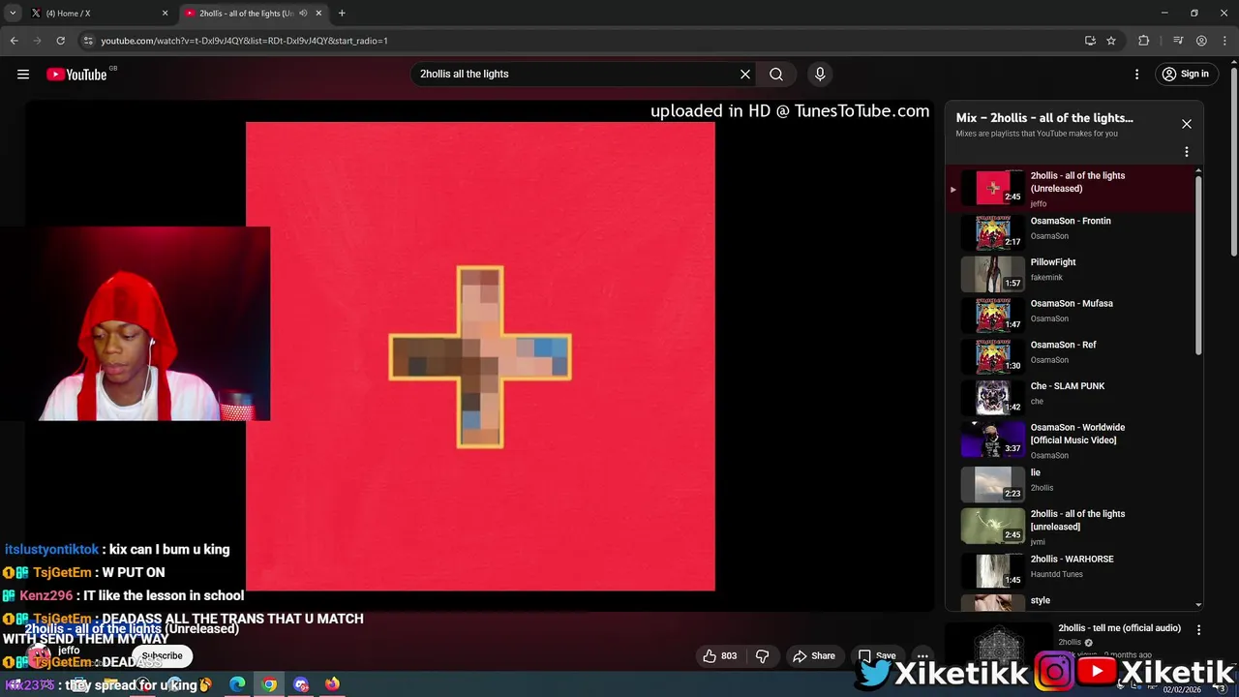This screenshot has height=697, width=1239.
Task: Select 'style' entry in mix list
Action: (x=1072, y=600)
